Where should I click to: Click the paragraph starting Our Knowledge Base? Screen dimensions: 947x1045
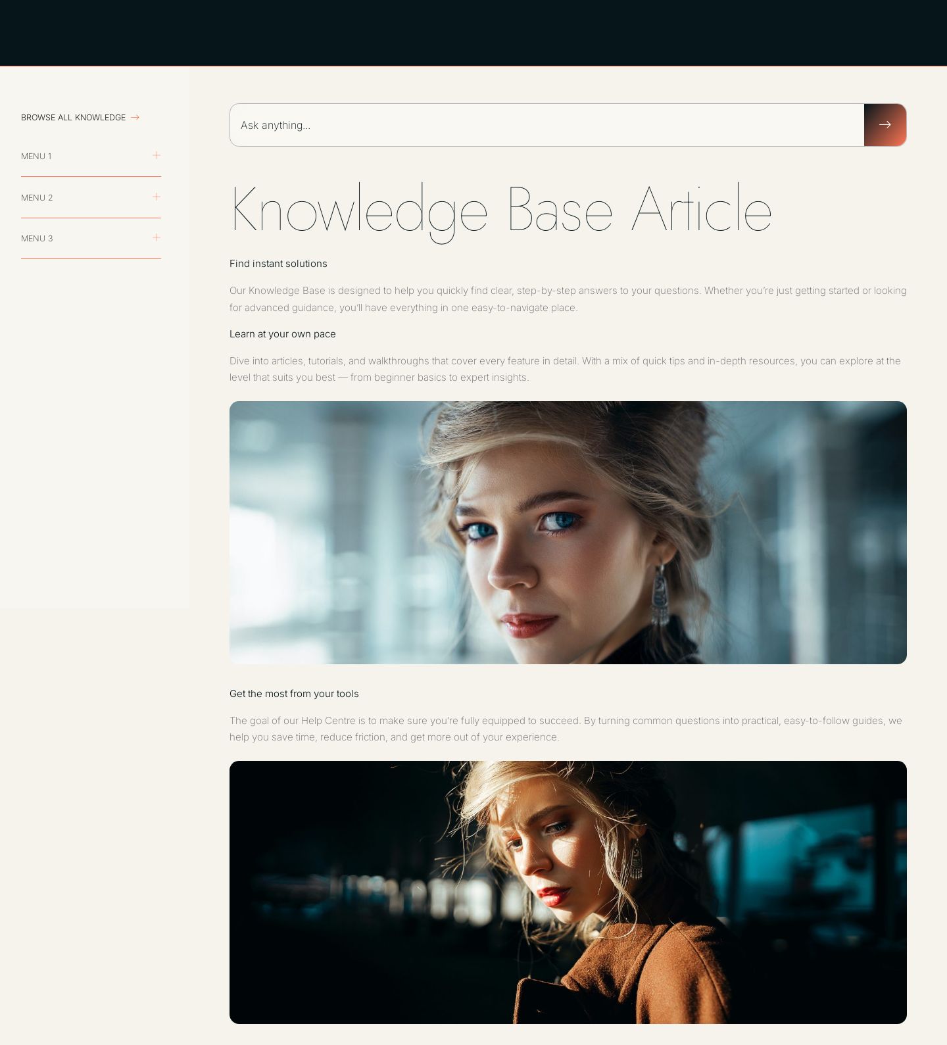coord(568,299)
